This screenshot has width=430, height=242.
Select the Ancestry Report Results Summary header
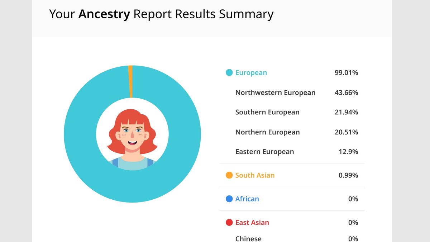[161, 14]
